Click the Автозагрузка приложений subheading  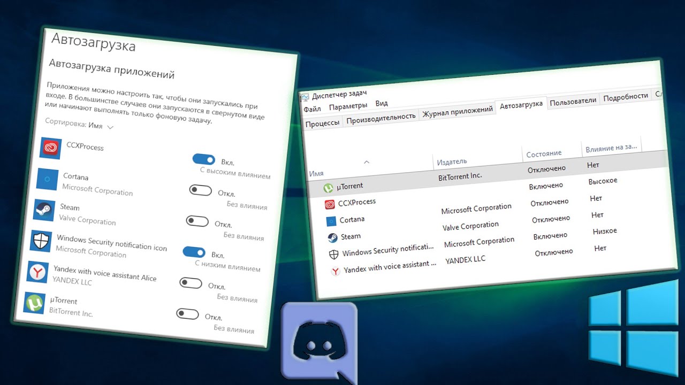(112, 68)
